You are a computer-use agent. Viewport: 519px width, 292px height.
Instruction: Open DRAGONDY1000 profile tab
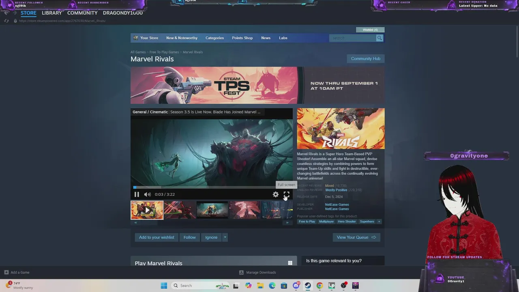(123, 13)
